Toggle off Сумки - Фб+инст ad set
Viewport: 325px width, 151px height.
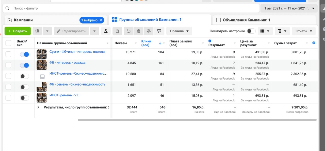click(x=25, y=54)
